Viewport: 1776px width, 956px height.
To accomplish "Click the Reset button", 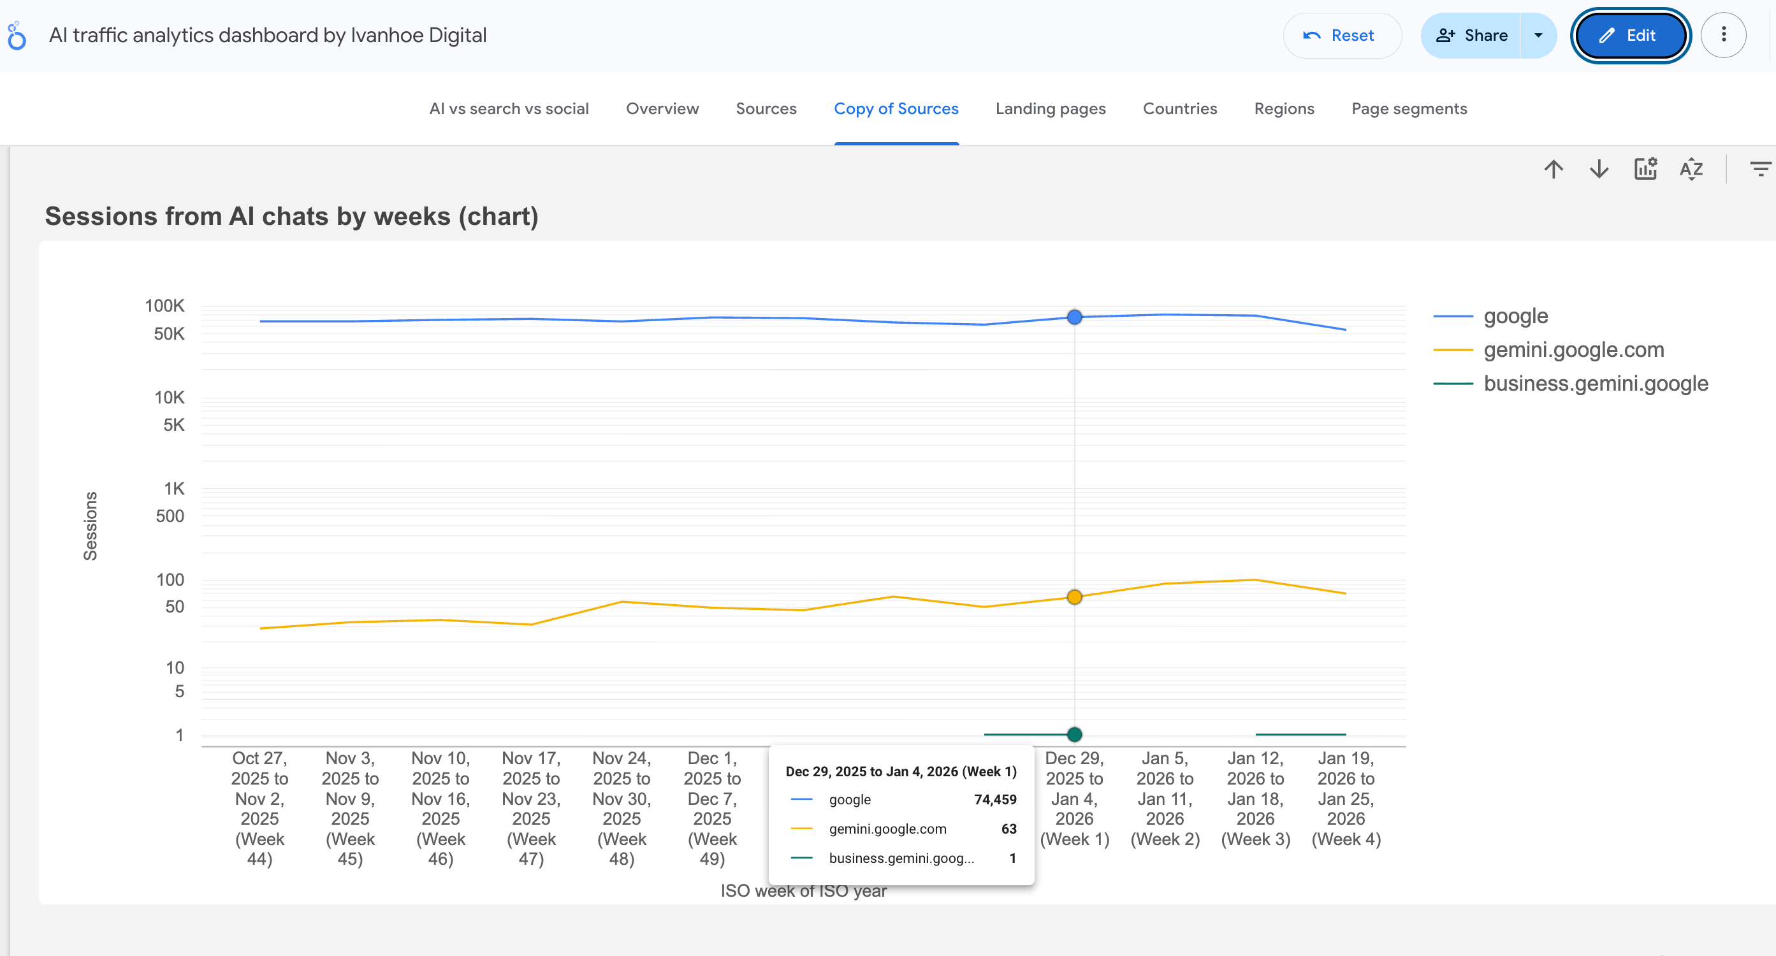I will [x=1342, y=35].
